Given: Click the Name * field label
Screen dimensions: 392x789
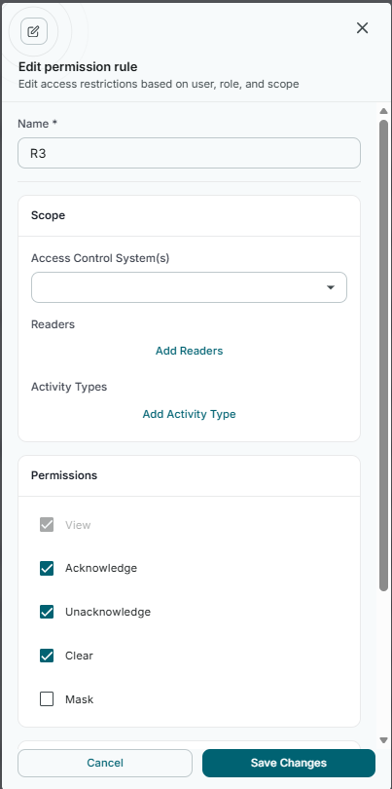Looking at the screenshot, I should coord(38,124).
